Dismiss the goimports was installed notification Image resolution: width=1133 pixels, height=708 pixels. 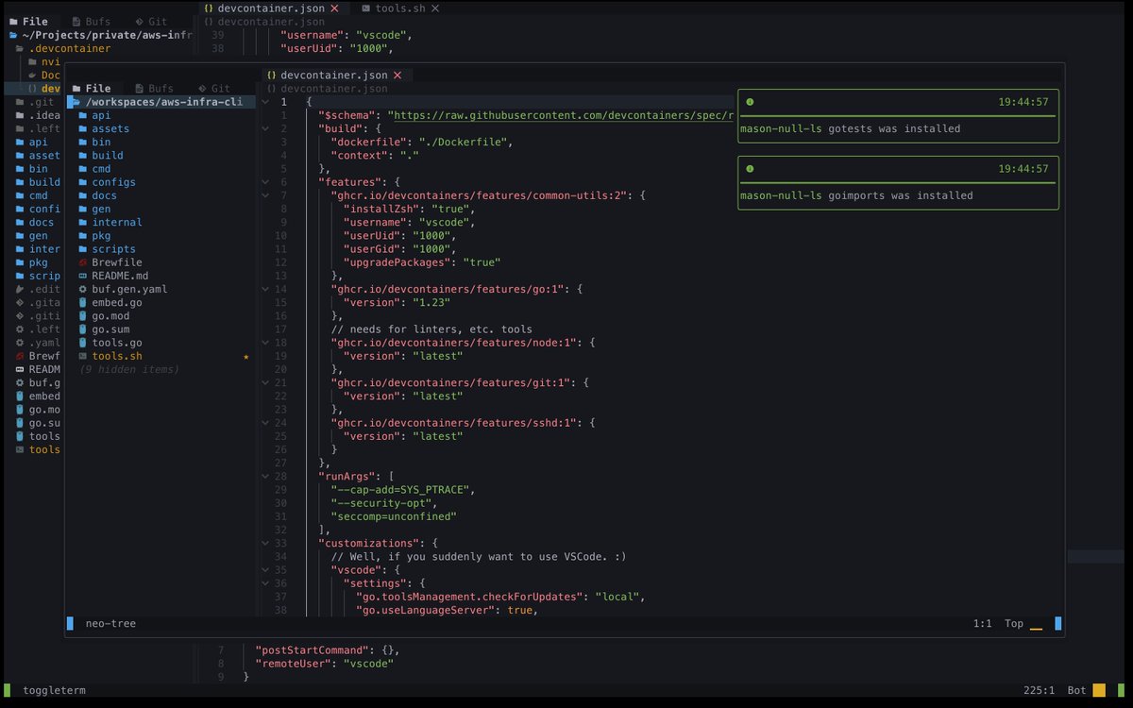pos(898,183)
